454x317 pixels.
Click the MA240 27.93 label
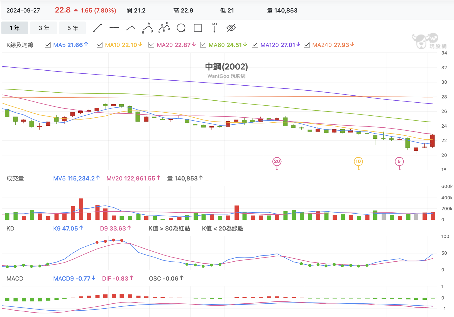[x=333, y=45]
